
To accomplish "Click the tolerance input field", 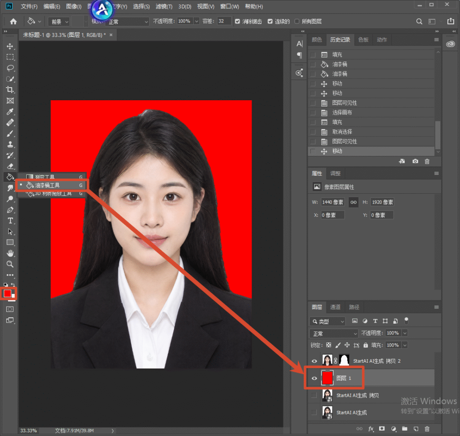I will [x=224, y=21].
